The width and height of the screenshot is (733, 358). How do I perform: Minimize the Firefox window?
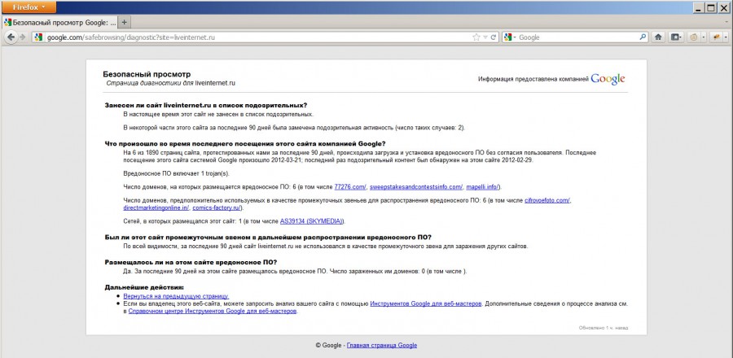700,7
